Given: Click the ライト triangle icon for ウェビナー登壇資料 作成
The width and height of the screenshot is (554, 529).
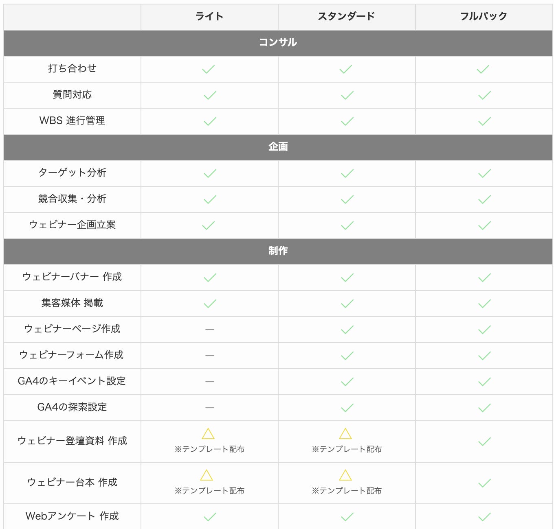Looking at the screenshot, I should tap(208, 434).
